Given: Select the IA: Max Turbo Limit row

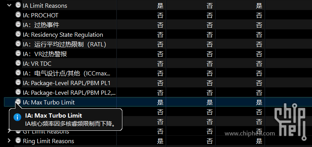Looking at the screenshot, I should 158,103.
